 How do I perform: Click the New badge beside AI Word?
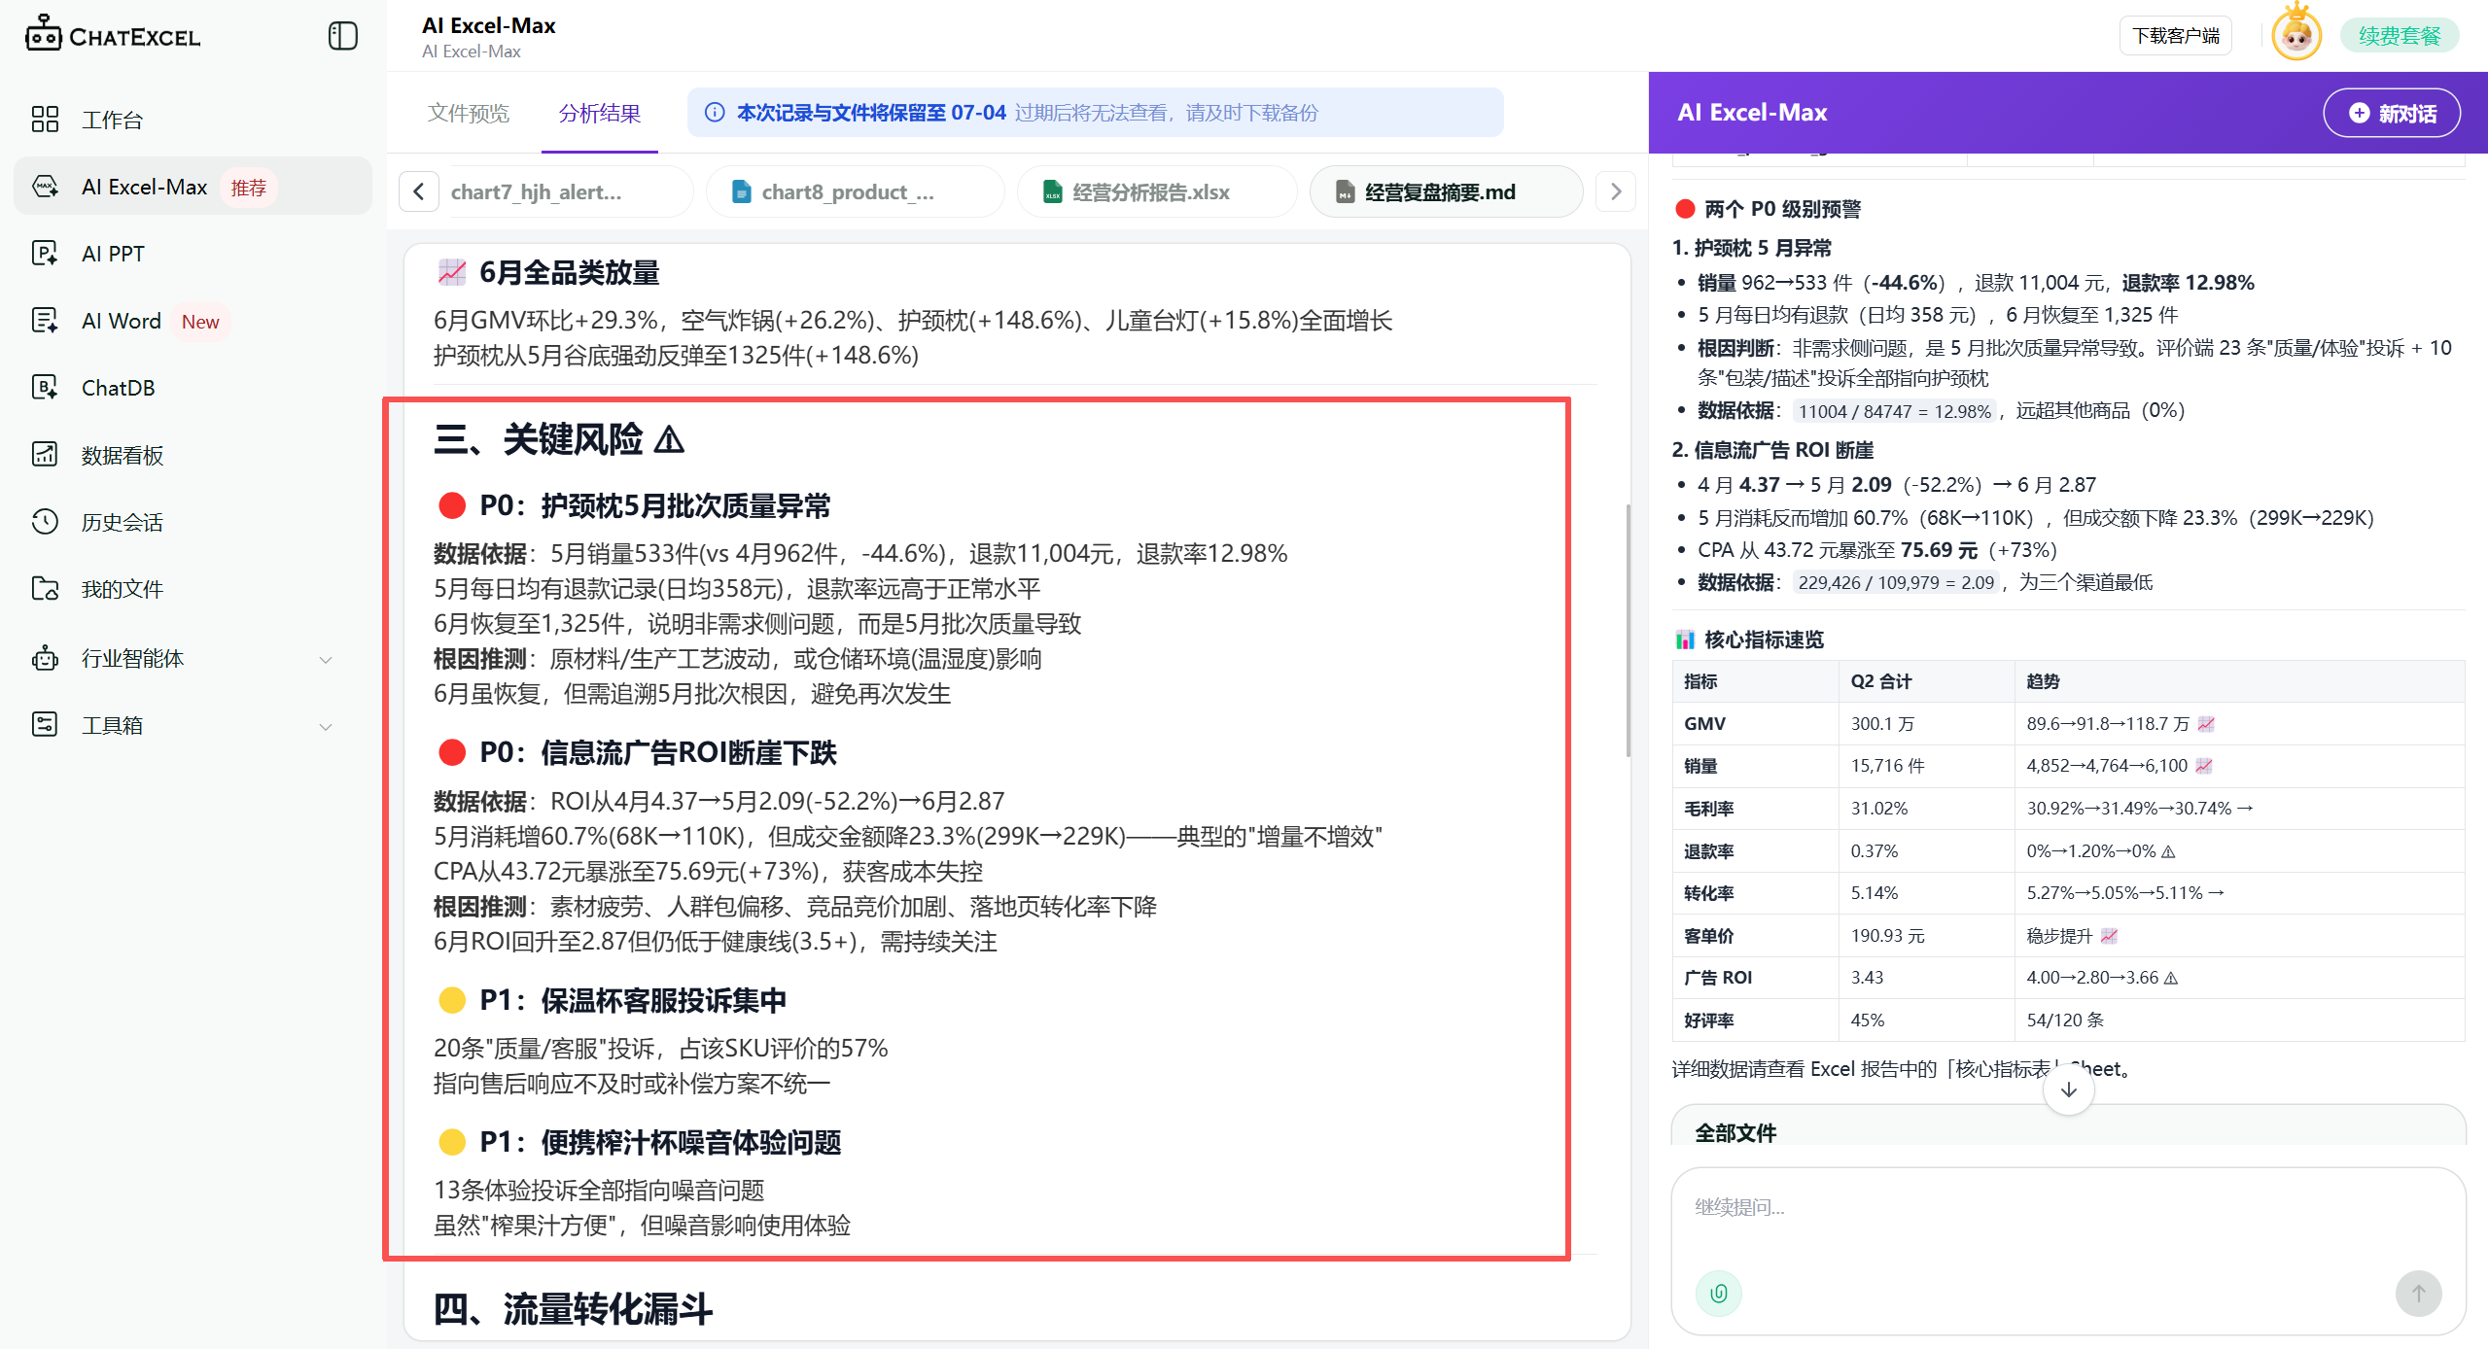point(200,322)
